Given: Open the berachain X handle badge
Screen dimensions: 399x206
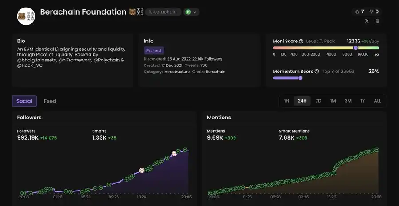Looking at the screenshot, I should pyautogui.click(x=163, y=12).
